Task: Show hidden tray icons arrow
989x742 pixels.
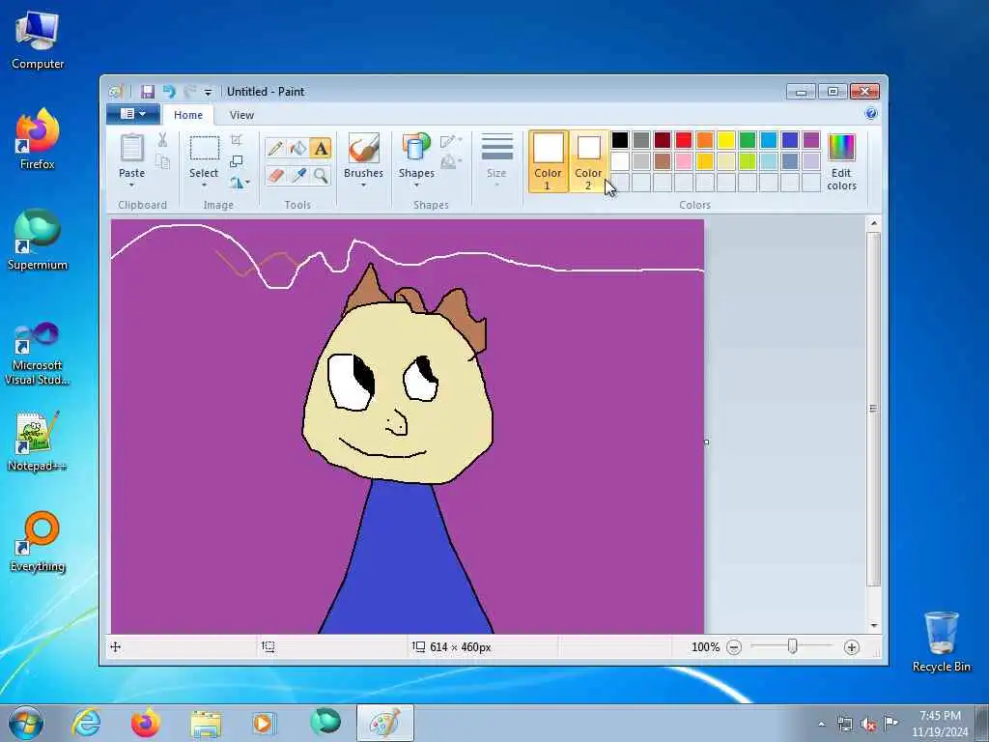Action: pos(821,724)
